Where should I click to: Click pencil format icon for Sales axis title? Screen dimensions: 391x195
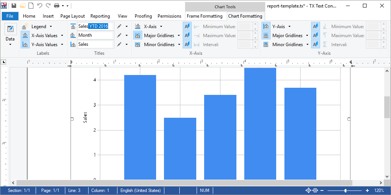click(119, 44)
